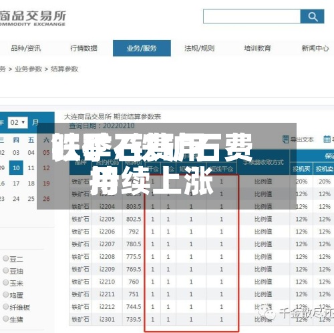
Task: Select calendar date 17
Action: (x=16, y=184)
